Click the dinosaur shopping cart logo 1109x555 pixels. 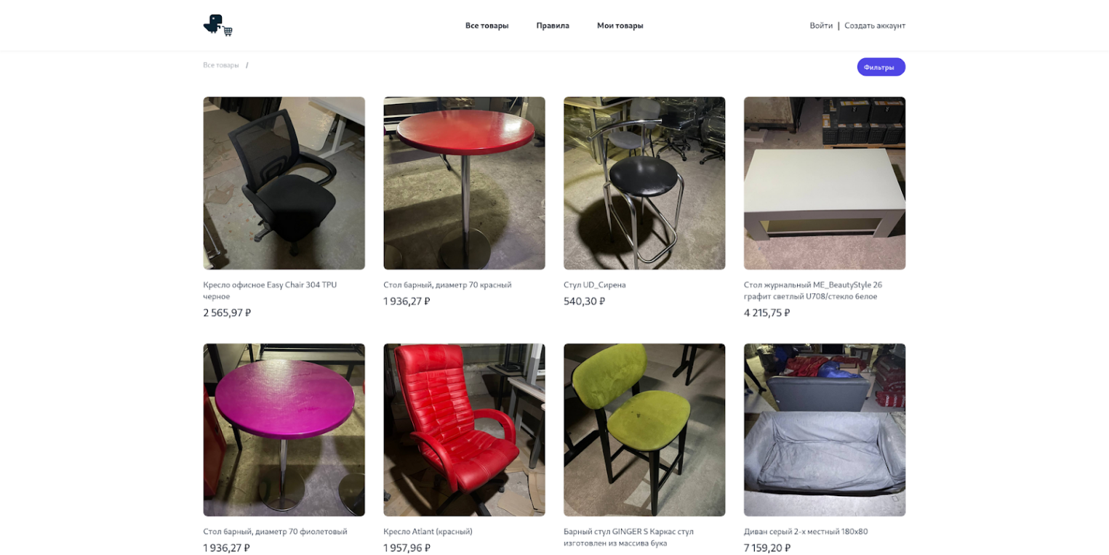click(x=217, y=25)
